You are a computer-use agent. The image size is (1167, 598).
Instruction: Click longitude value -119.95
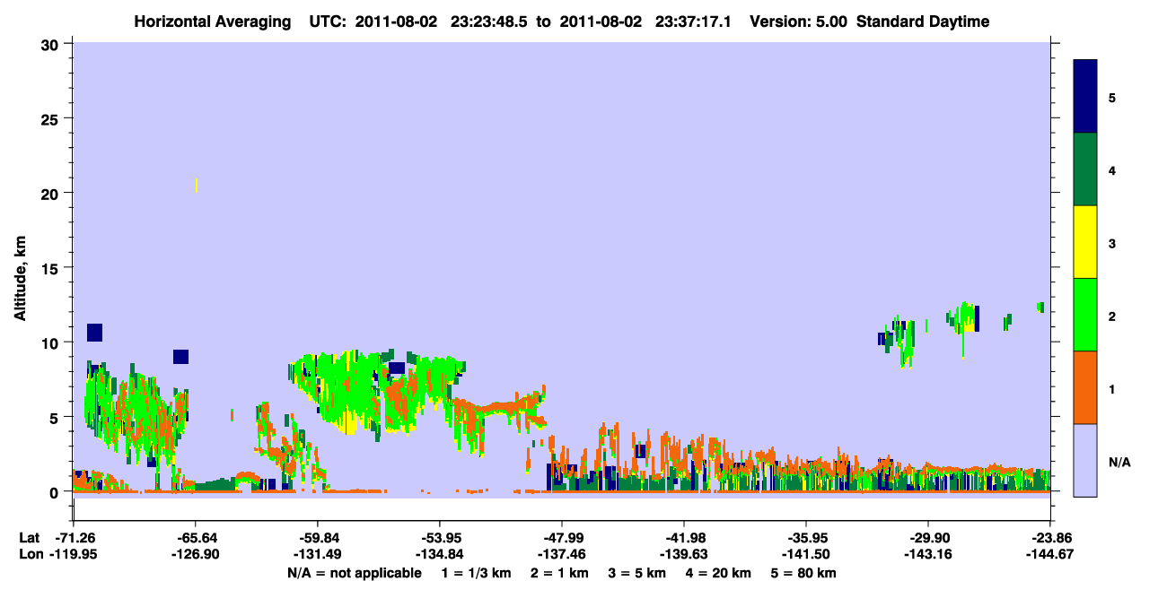(x=73, y=555)
